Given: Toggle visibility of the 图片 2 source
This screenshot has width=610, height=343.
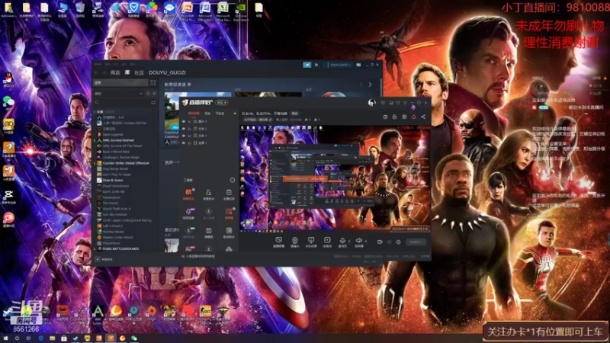Looking at the screenshot, I should [184, 122].
